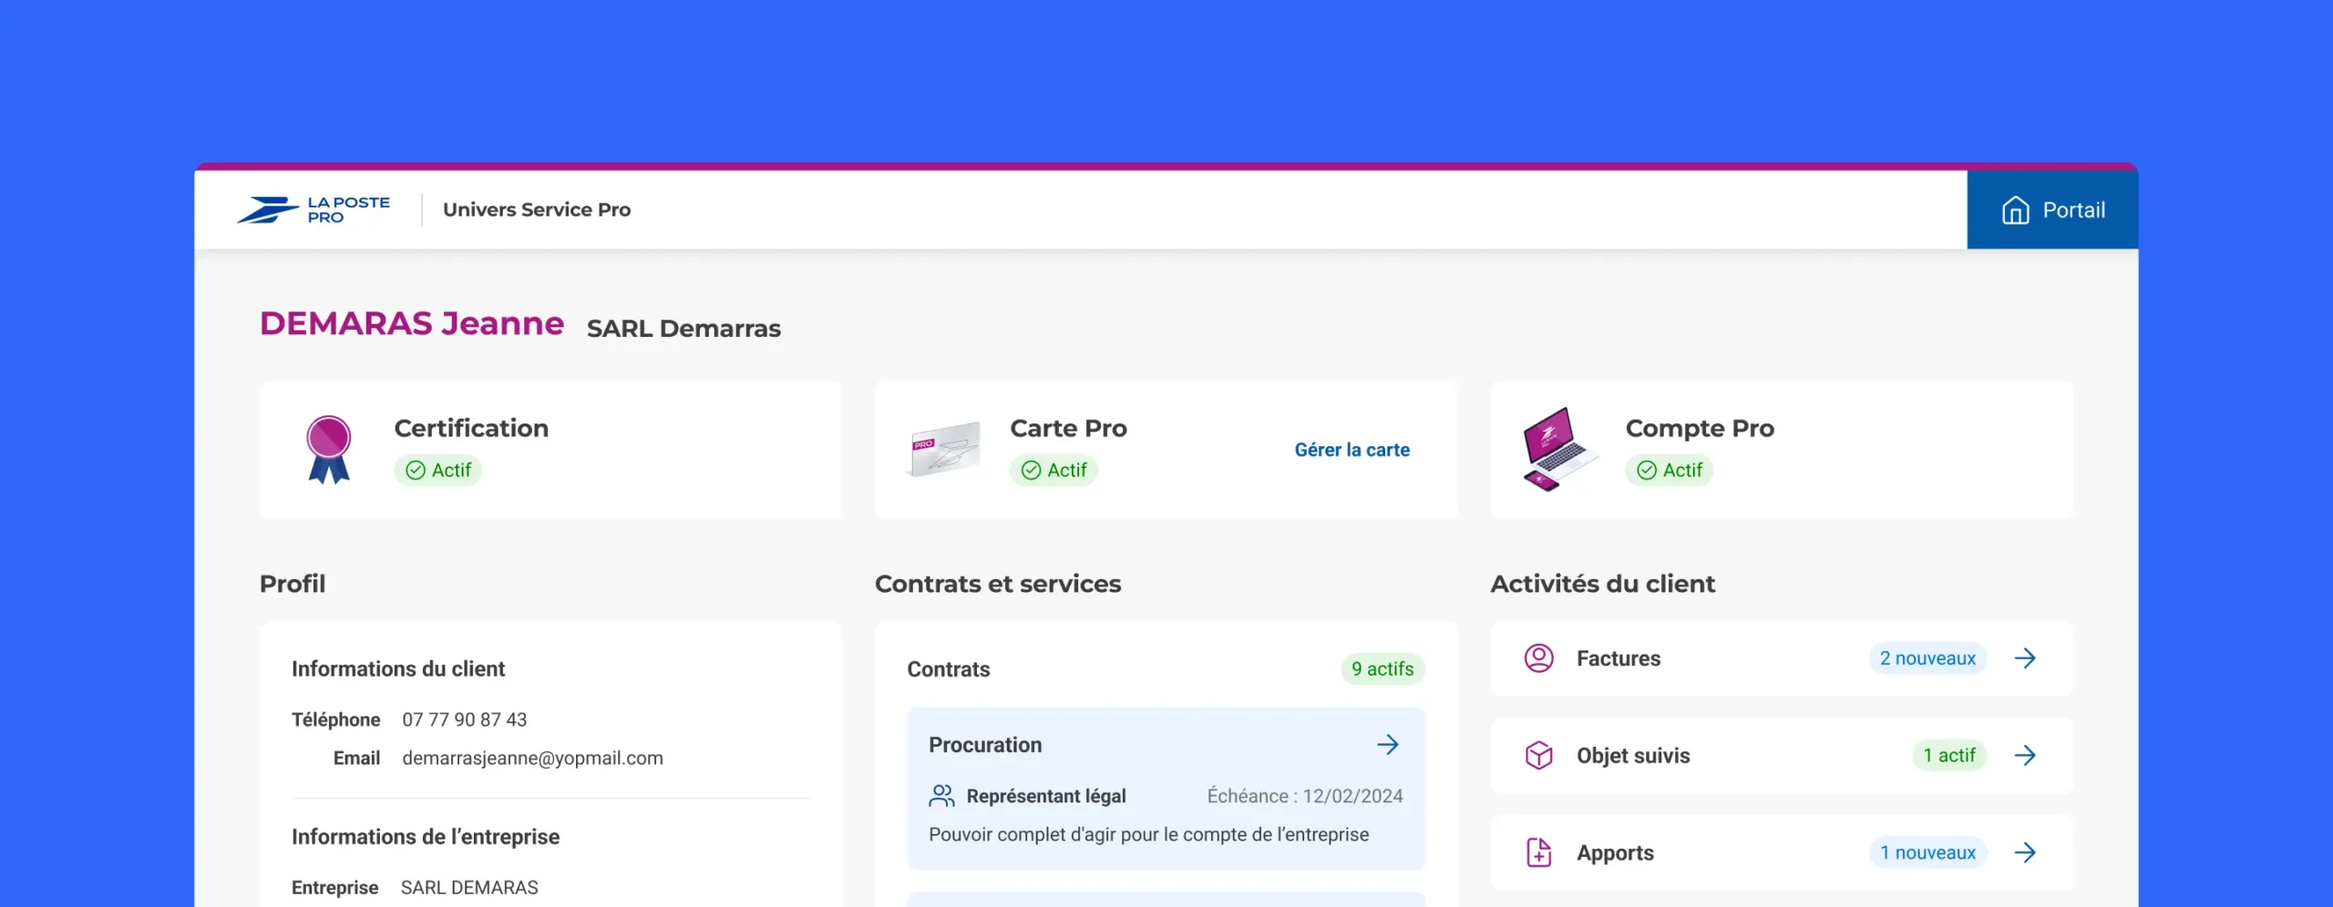Click the Représentant légal label
The width and height of the screenshot is (2333, 907).
pos(1046,796)
